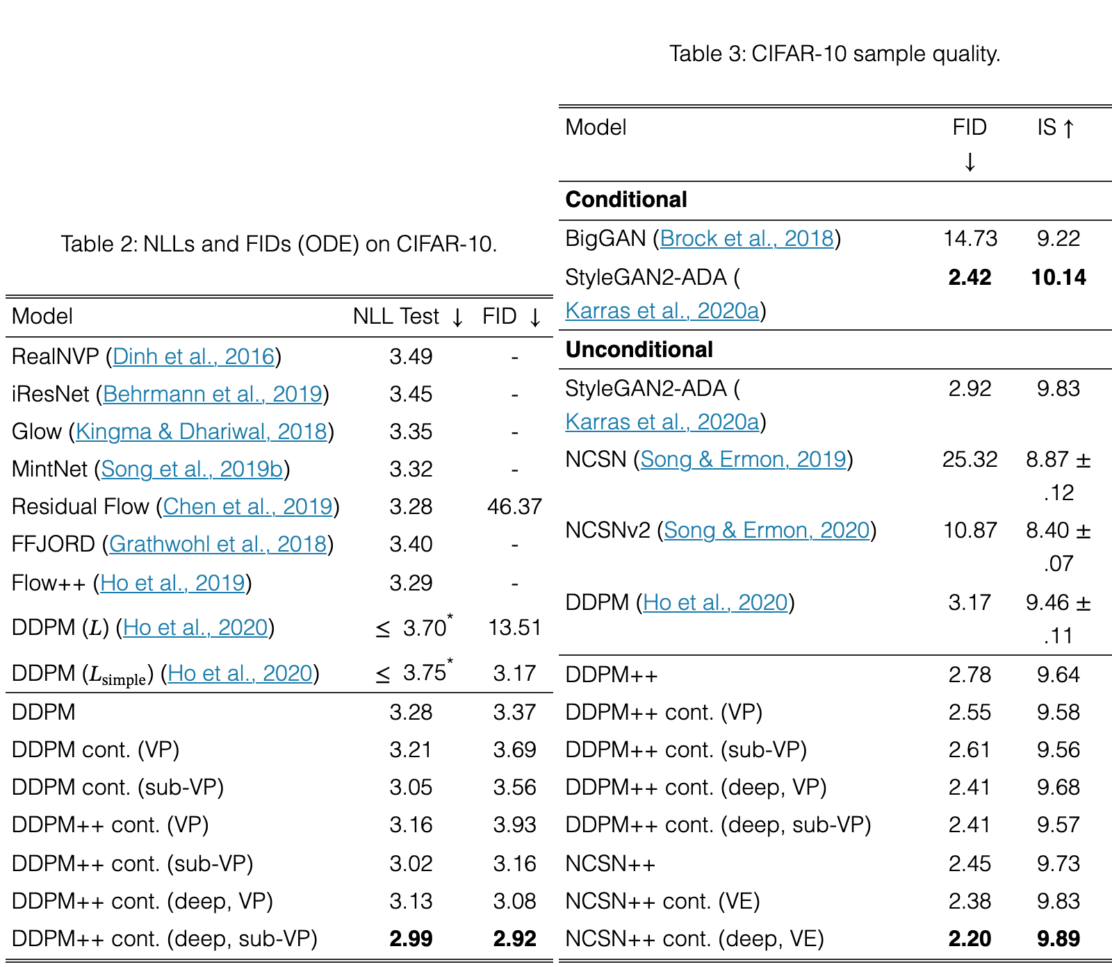Click the NLL Test column header
Screen dimensions: 1112x967
point(408,317)
